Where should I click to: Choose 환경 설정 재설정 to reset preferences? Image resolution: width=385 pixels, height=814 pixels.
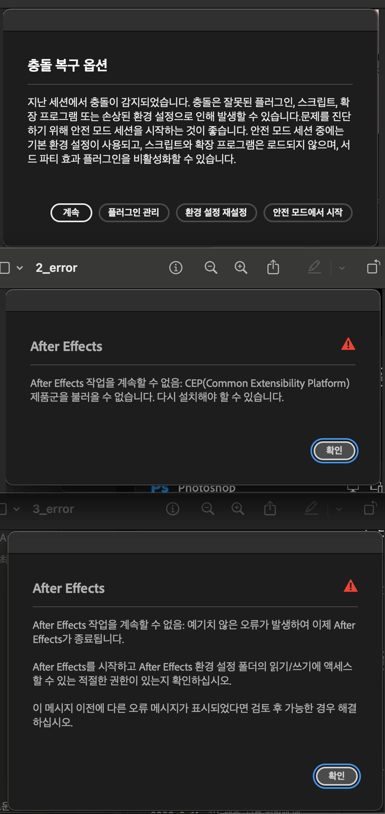216,213
